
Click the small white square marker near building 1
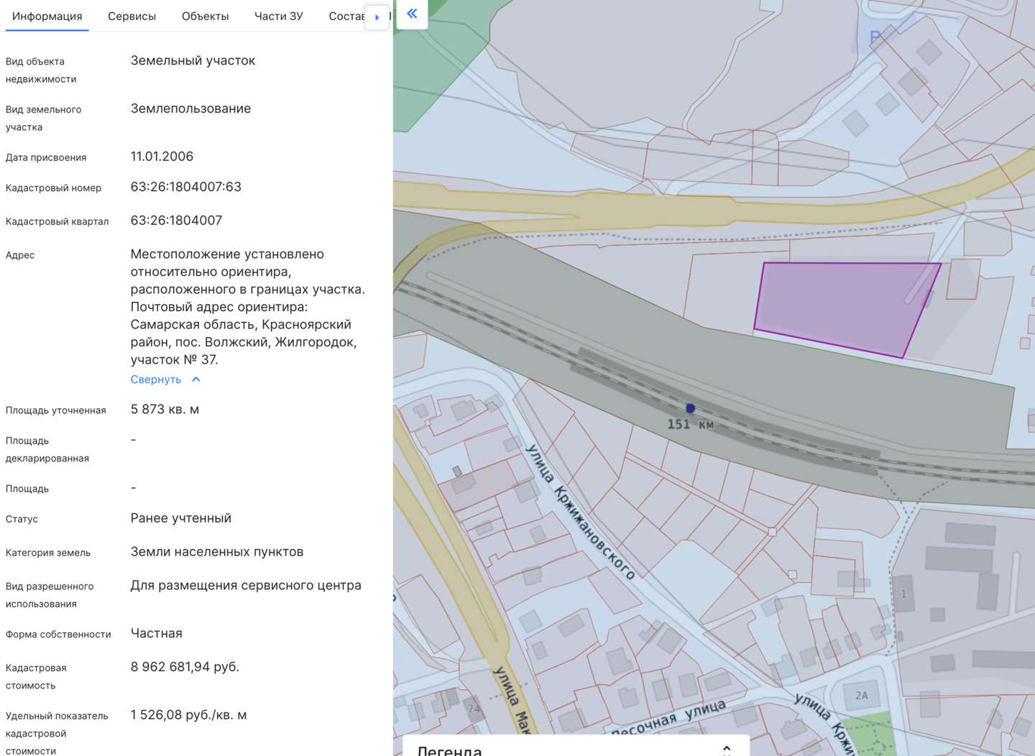(792, 574)
